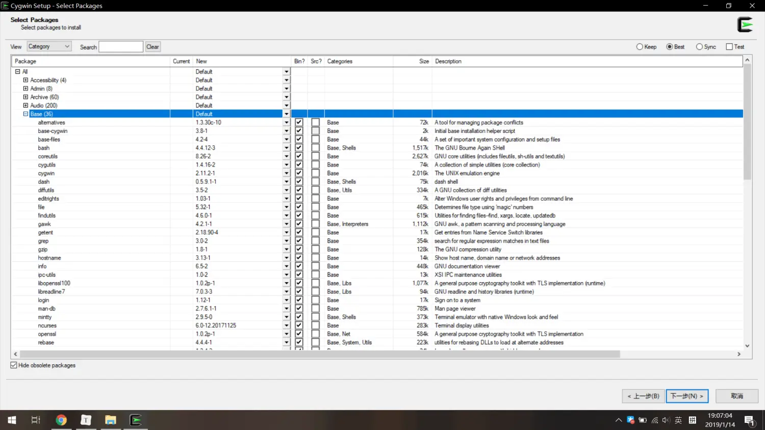Open version dropdown for grep

point(286,241)
